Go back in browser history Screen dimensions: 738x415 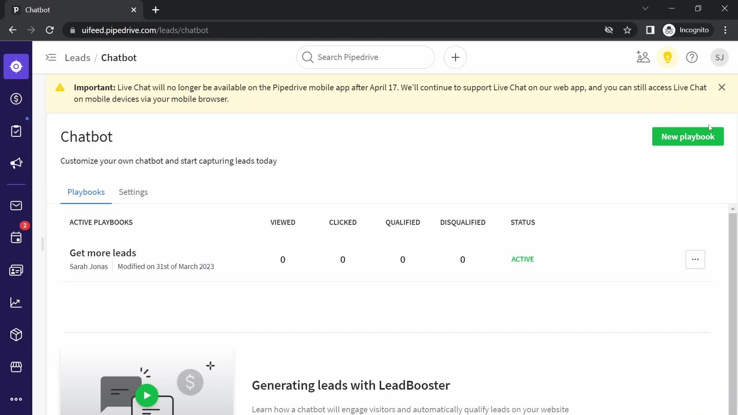point(13,30)
